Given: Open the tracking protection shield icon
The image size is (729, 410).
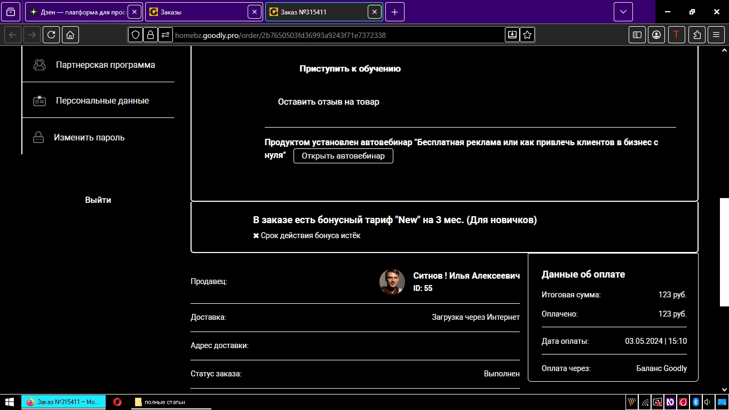Looking at the screenshot, I should [136, 35].
